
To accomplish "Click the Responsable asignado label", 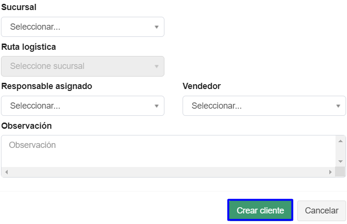I will (47, 86).
